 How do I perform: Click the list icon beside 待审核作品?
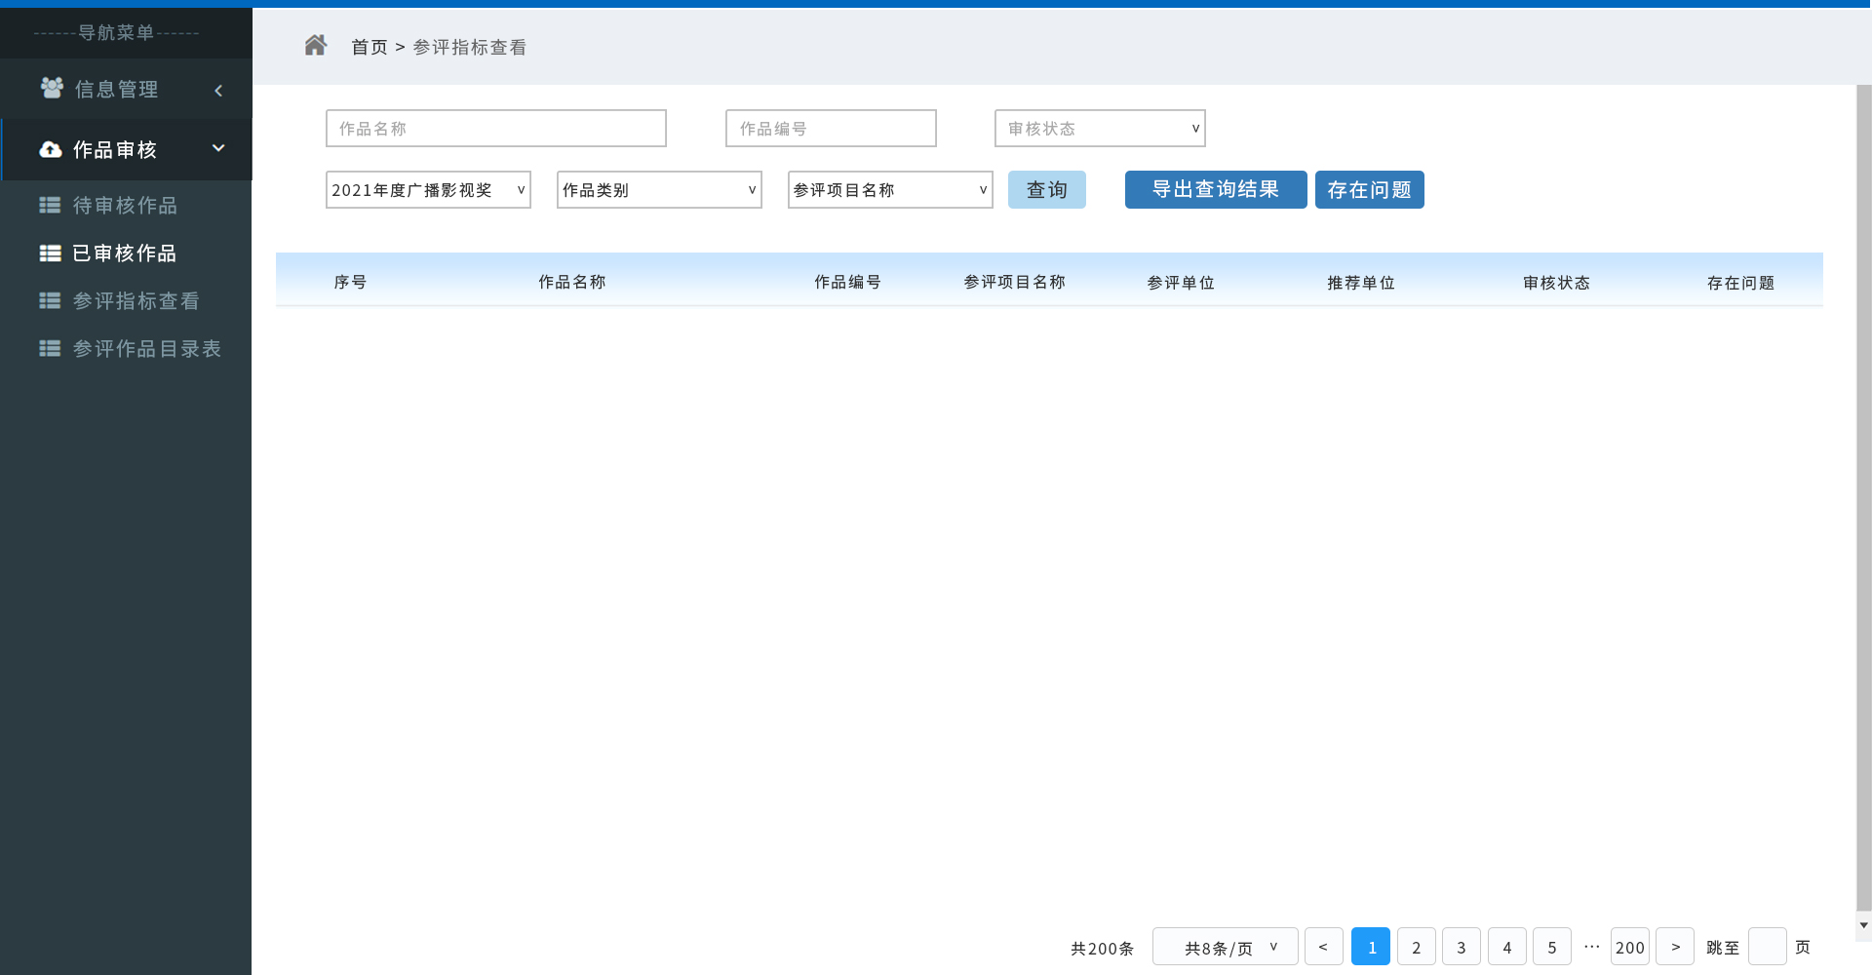[50, 206]
